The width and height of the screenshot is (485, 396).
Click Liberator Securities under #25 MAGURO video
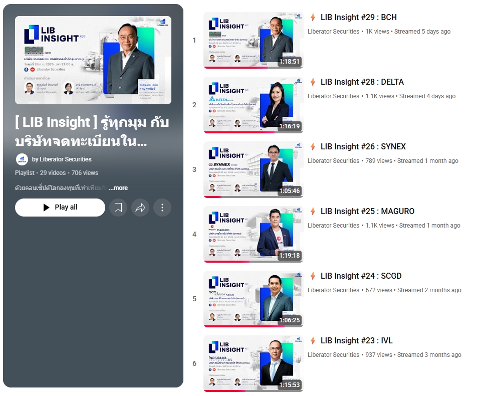point(334,226)
